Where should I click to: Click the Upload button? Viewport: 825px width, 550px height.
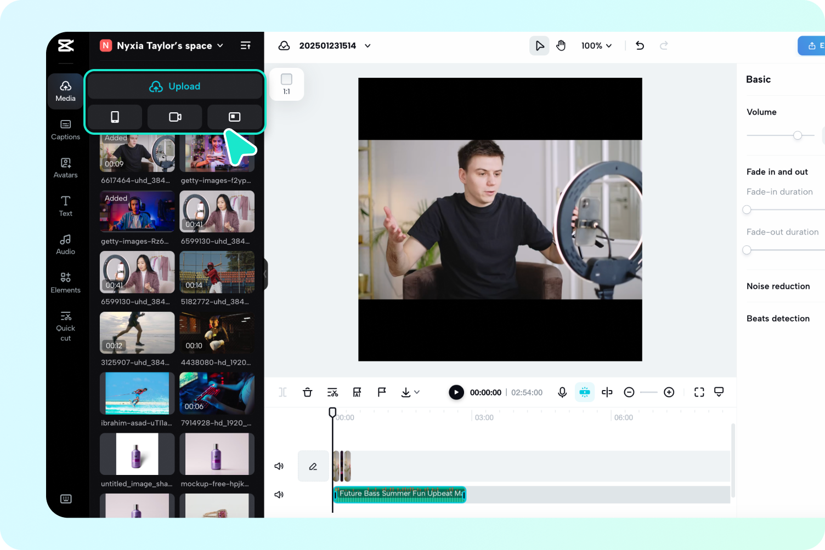(x=174, y=86)
